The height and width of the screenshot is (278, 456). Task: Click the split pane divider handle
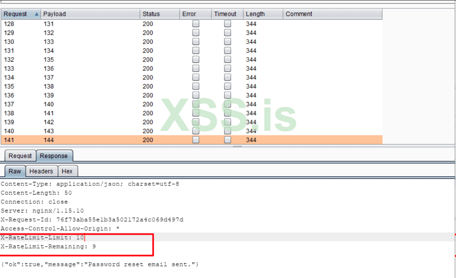237,146
